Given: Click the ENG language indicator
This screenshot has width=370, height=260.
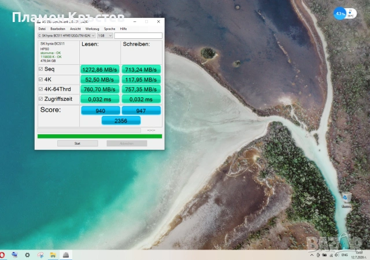Looking at the screenshot, I should tap(345, 255).
